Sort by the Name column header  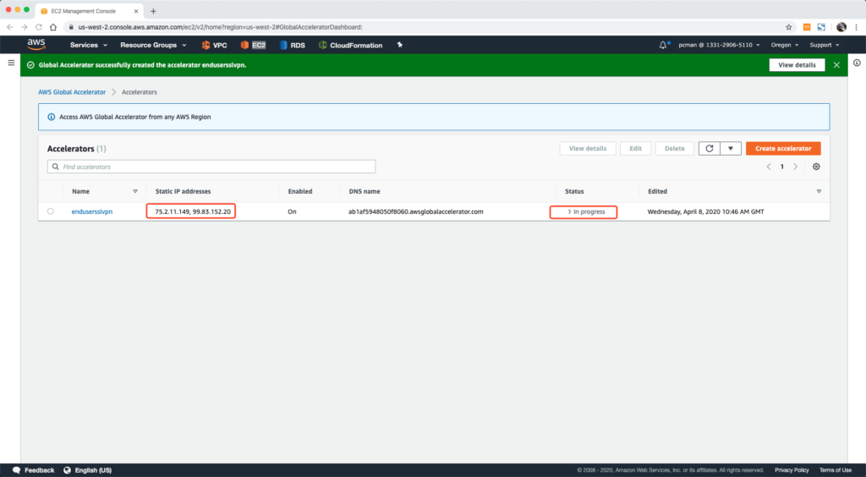point(80,191)
